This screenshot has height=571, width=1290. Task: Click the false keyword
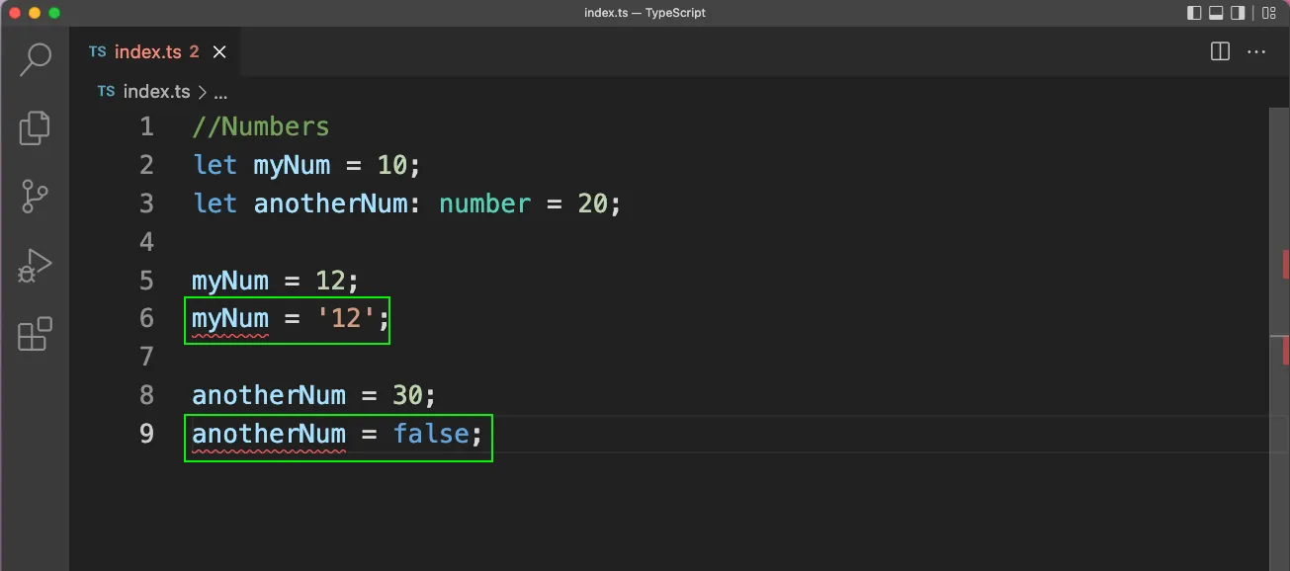click(431, 434)
